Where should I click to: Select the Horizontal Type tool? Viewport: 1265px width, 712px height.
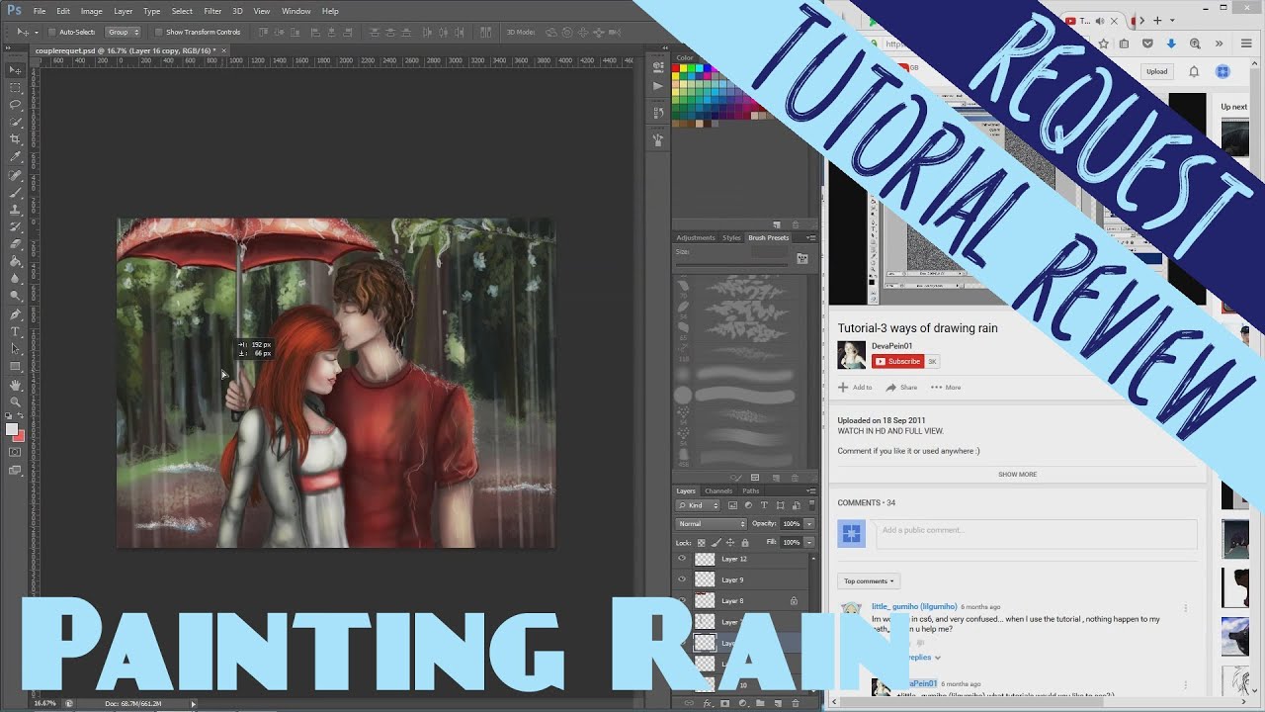tap(15, 331)
